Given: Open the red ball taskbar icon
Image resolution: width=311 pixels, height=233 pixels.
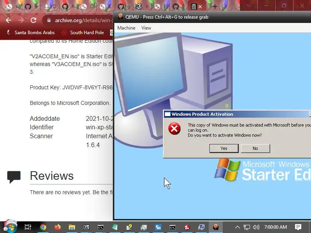Looking at the screenshot, I should pyautogui.click(x=187, y=227).
